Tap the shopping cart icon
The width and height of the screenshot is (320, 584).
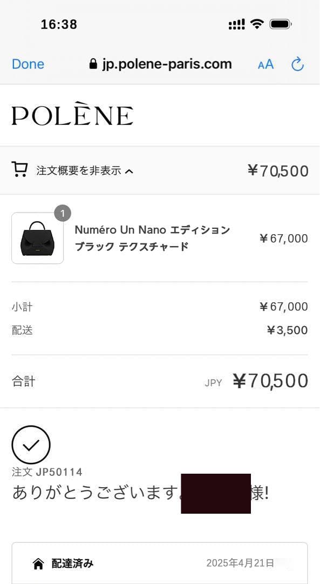point(19,170)
